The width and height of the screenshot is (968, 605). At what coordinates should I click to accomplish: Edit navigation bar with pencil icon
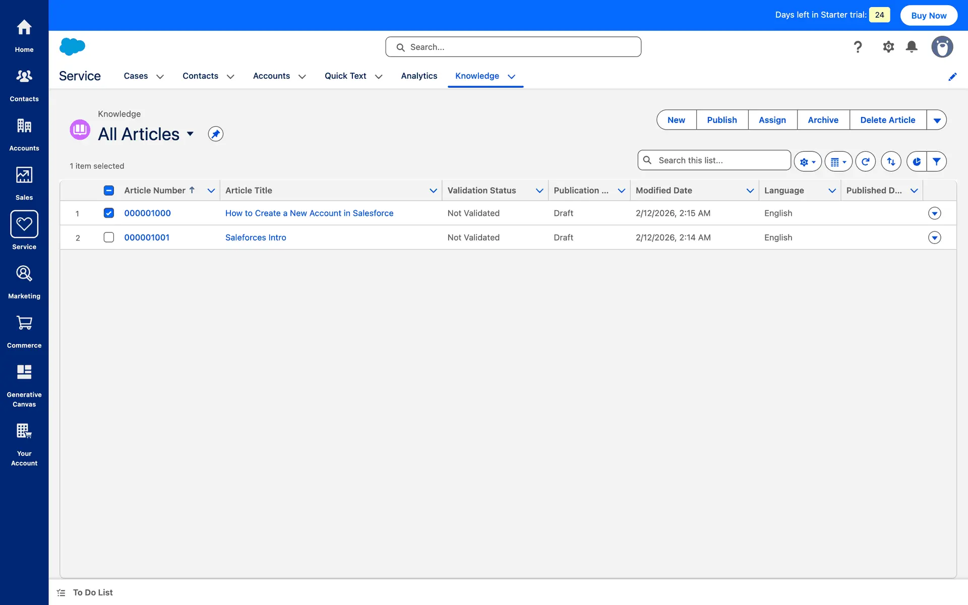[x=952, y=77]
